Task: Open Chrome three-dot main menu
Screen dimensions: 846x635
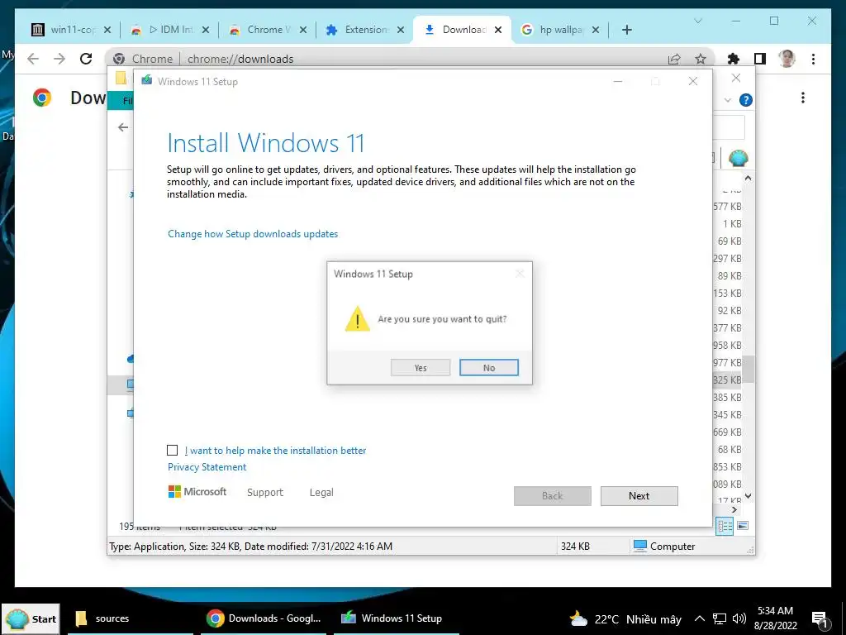Action: click(813, 59)
